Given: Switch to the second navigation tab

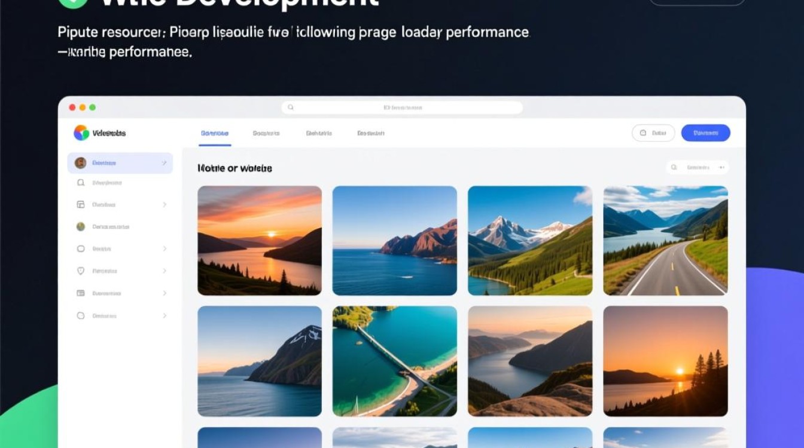Looking at the screenshot, I should [x=266, y=133].
